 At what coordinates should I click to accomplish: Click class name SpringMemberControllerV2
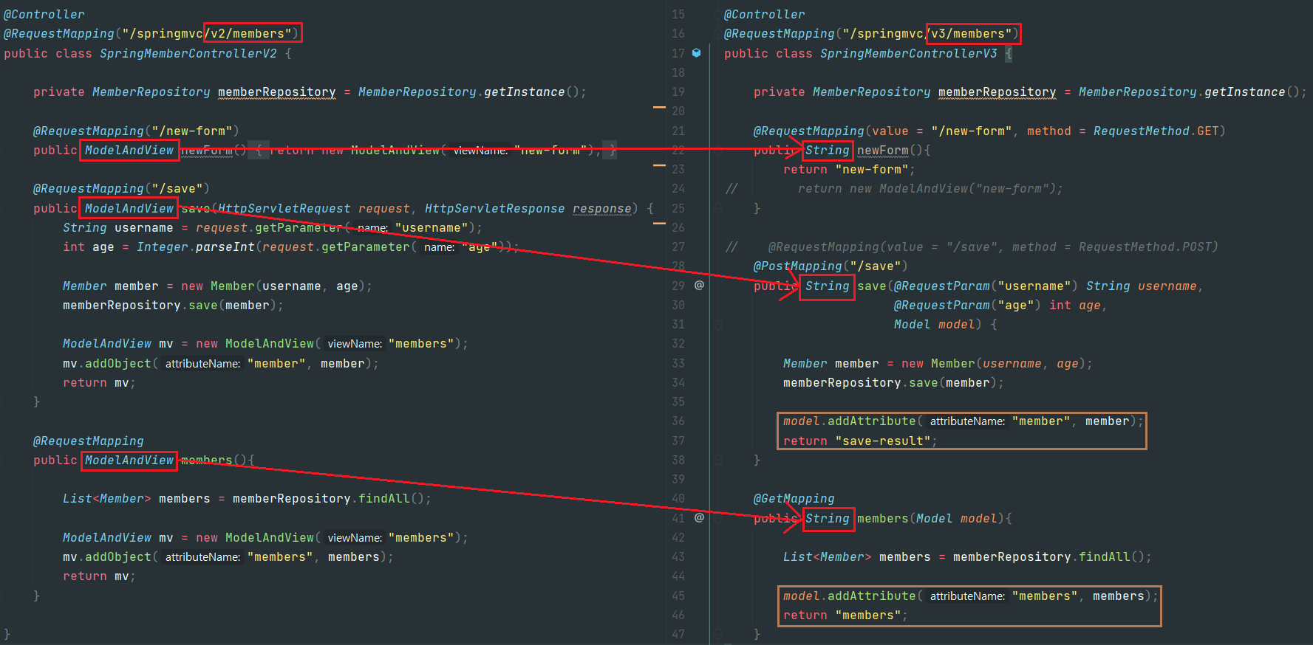pyautogui.click(x=188, y=54)
